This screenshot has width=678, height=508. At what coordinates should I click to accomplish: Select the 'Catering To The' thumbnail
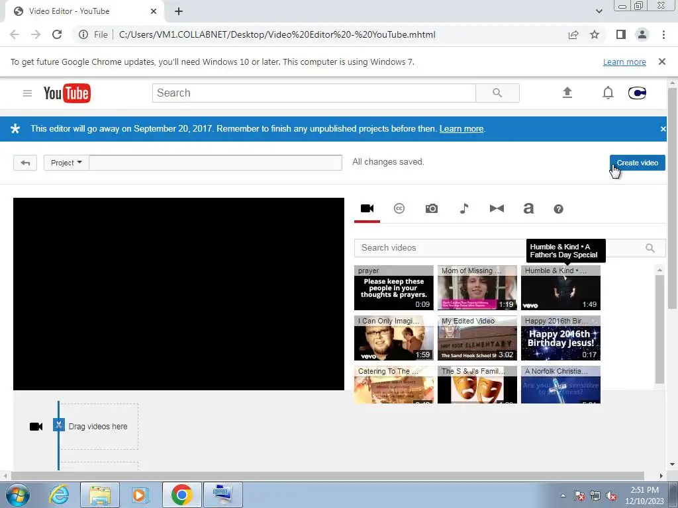(393, 384)
